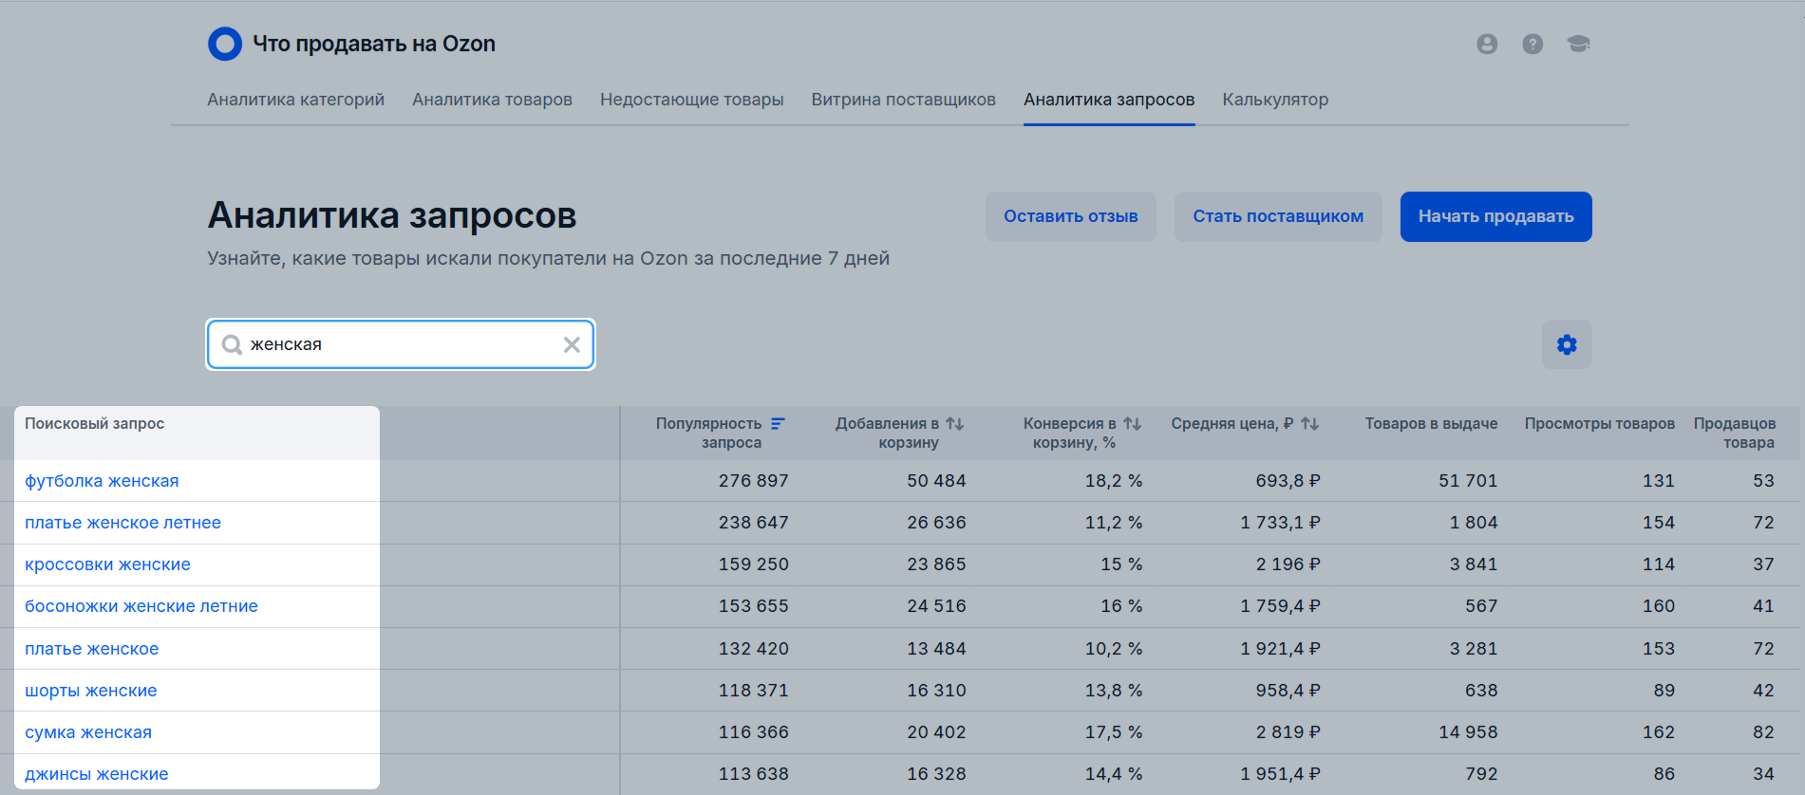Select popularity value 238 647
Image resolution: width=1805 pixels, height=795 pixels.
pos(753,523)
